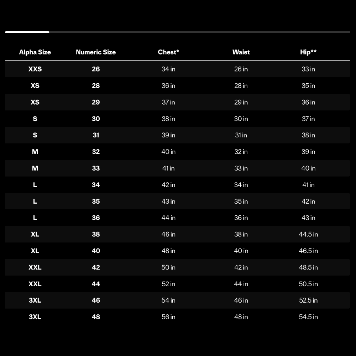Click the 41 in hip measurement

[308, 185]
